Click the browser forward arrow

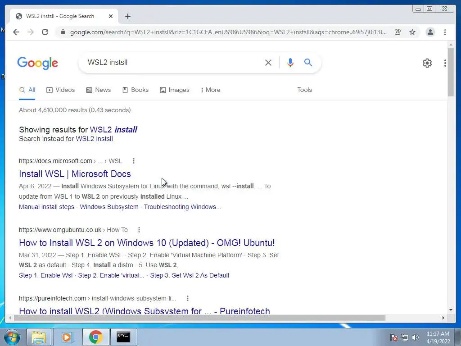31,32
